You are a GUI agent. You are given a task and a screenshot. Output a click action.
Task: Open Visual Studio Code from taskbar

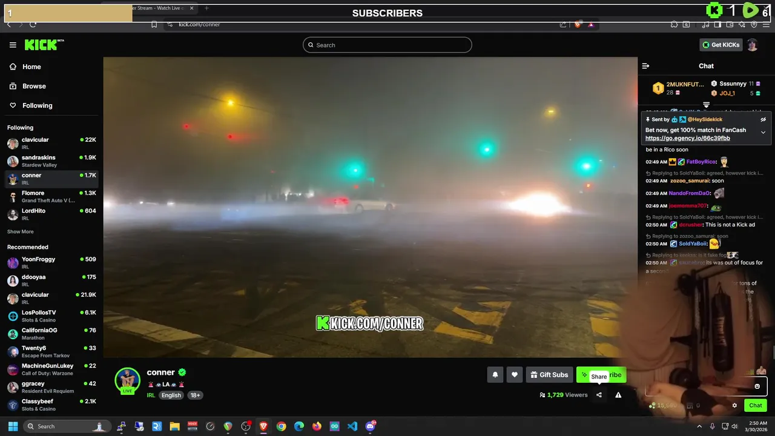pos(352,426)
